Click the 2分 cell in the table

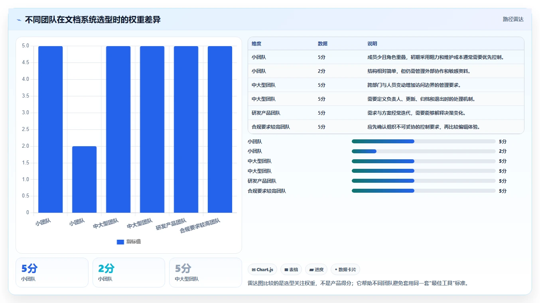321,71
